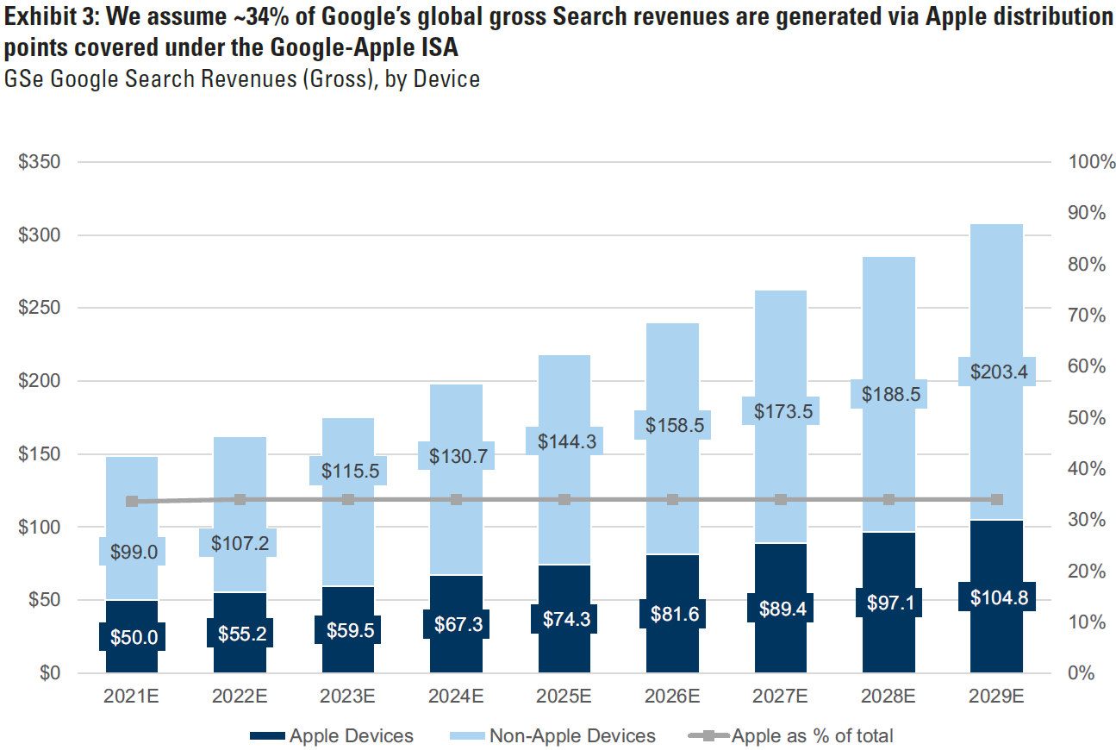Screen dimensions: 1116x750
Task: Click the Non-Apple Devices legend color swatch
Action: coord(466,736)
